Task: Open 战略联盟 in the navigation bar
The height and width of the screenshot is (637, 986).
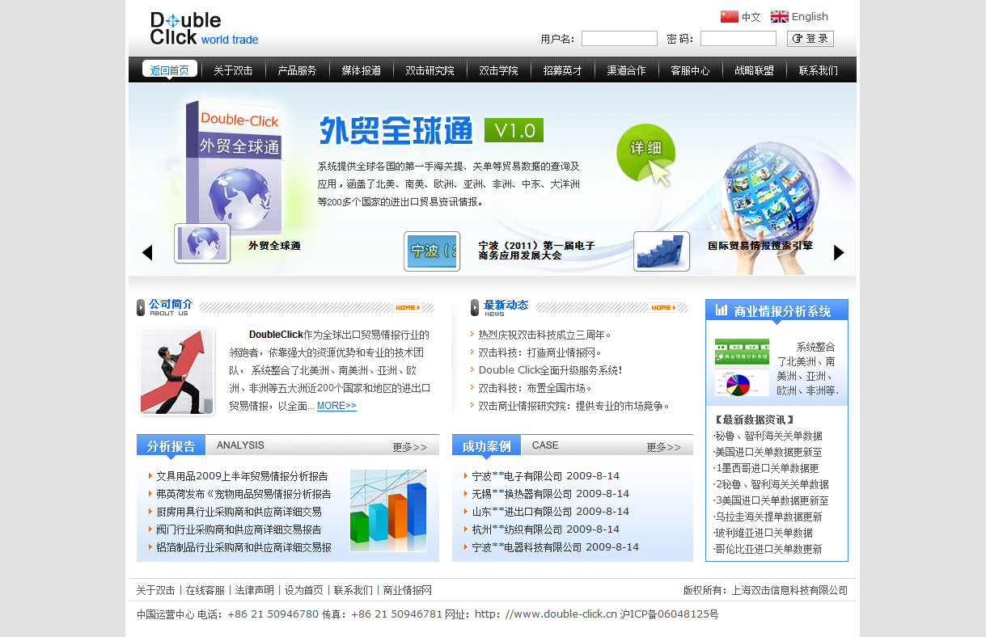Action: pyautogui.click(x=754, y=70)
